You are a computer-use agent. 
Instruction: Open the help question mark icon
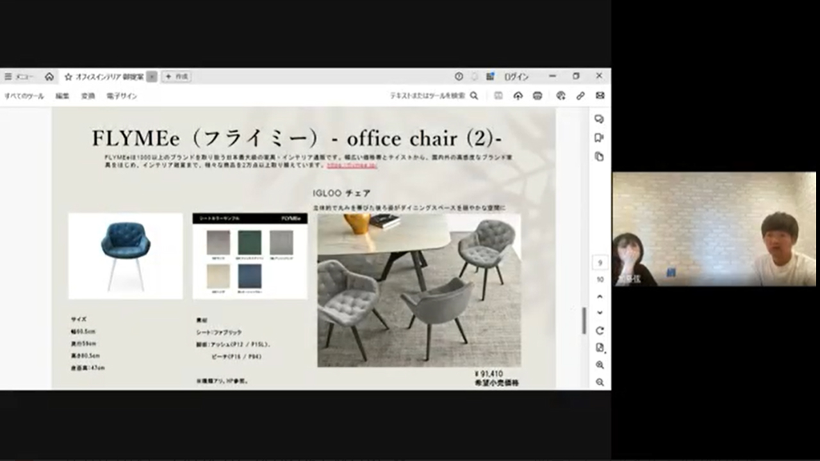459,76
